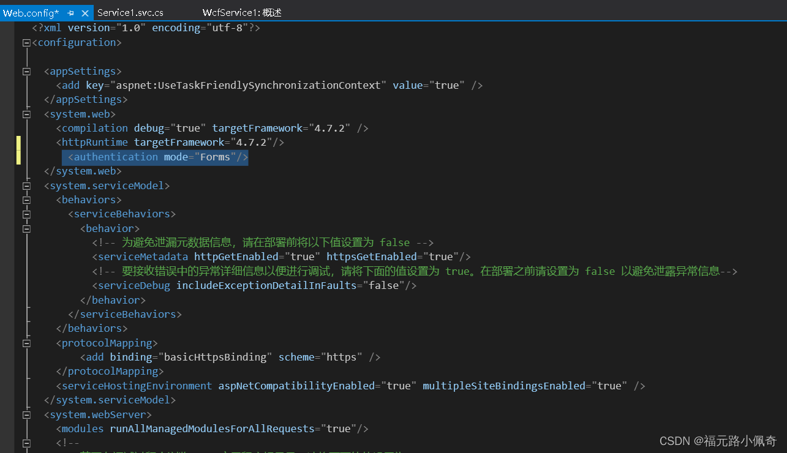Collapse the behaviors element
This screenshot has width=787, height=453.
point(26,200)
